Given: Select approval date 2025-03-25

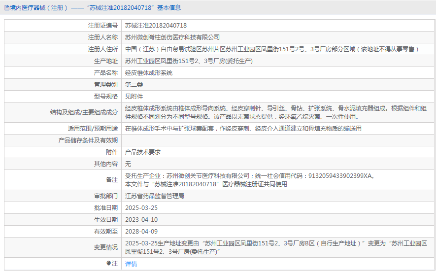Looking at the screenshot, I should click(141, 208).
